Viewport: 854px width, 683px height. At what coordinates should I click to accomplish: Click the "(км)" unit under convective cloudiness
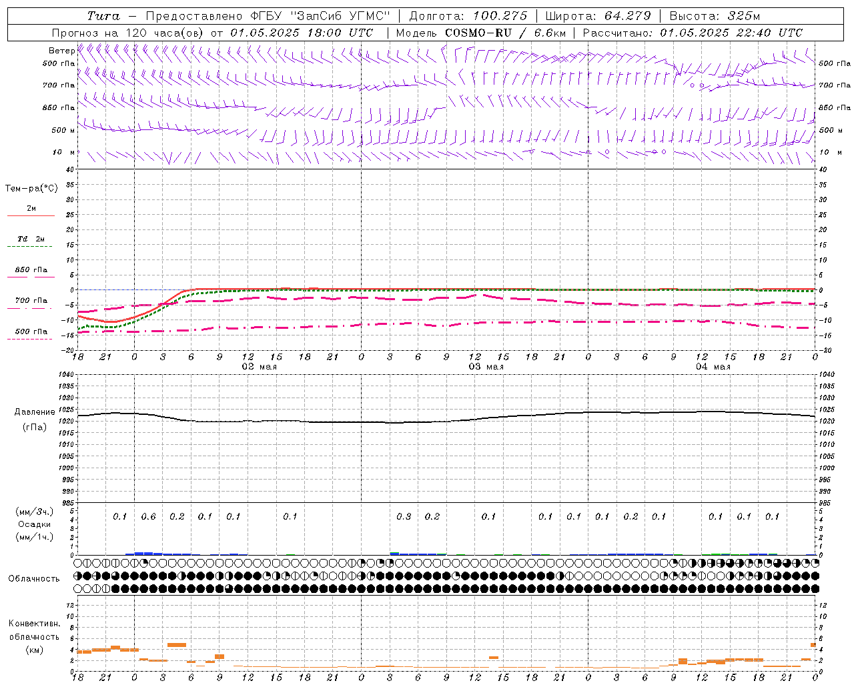click(x=34, y=650)
